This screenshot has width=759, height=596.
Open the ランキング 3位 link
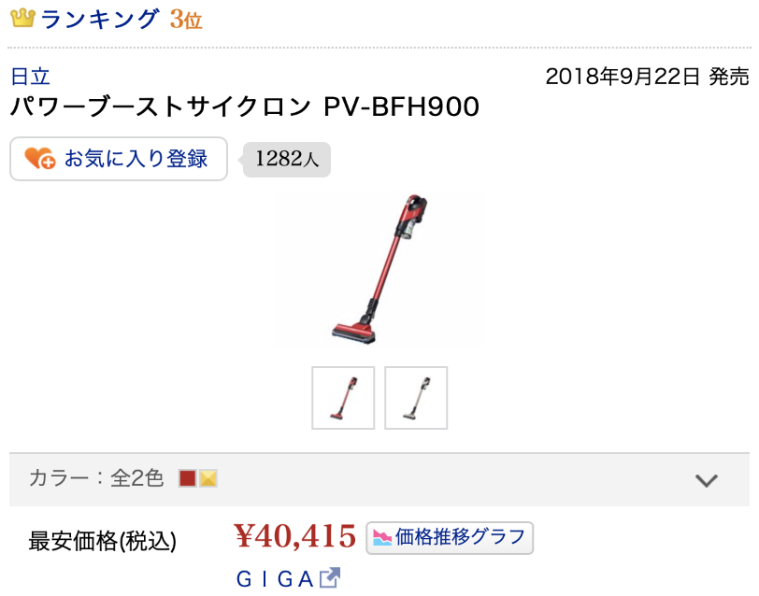pyautogui.click(x=121, y=20)
